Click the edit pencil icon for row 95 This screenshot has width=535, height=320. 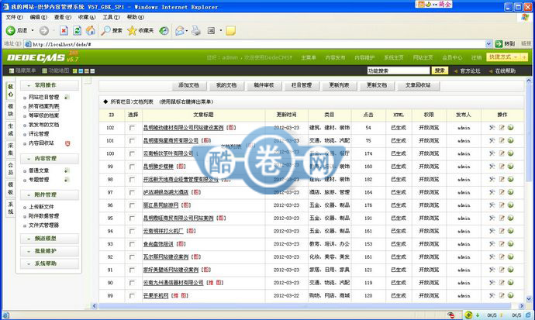point(502,218)
